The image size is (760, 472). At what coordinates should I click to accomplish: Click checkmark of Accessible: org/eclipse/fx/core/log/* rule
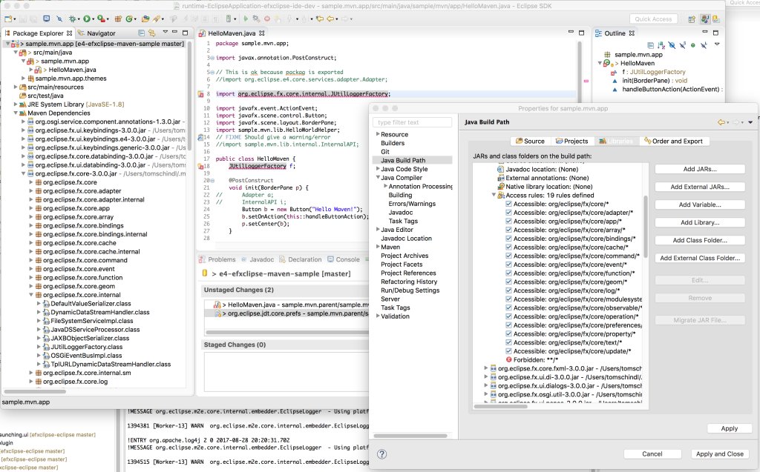[x=508, y=290]
